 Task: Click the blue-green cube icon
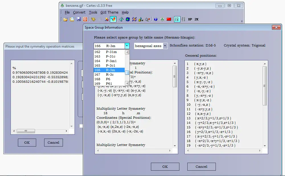pos(128,19)
